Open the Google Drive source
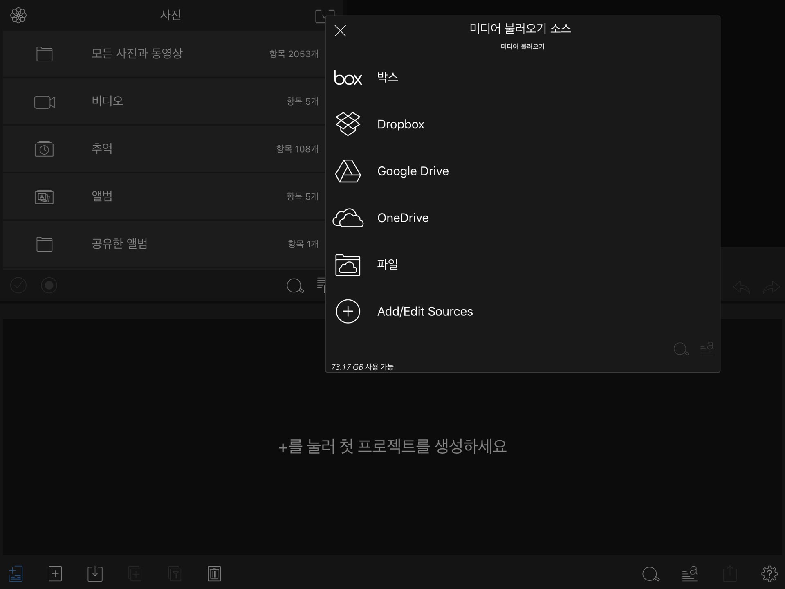 pos(413,171)
